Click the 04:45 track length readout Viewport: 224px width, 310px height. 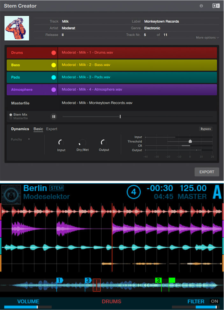164,197
